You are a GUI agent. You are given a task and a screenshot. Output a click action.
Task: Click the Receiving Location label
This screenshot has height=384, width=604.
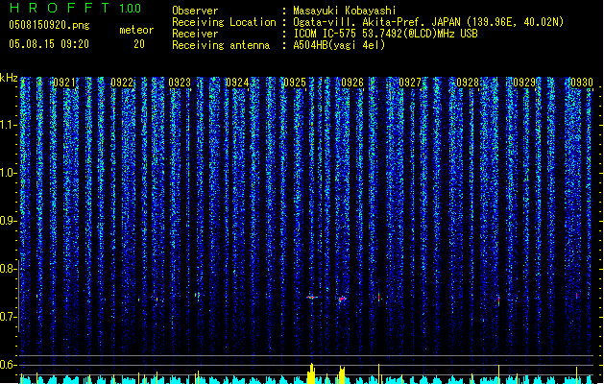click(x=224, y=22)
